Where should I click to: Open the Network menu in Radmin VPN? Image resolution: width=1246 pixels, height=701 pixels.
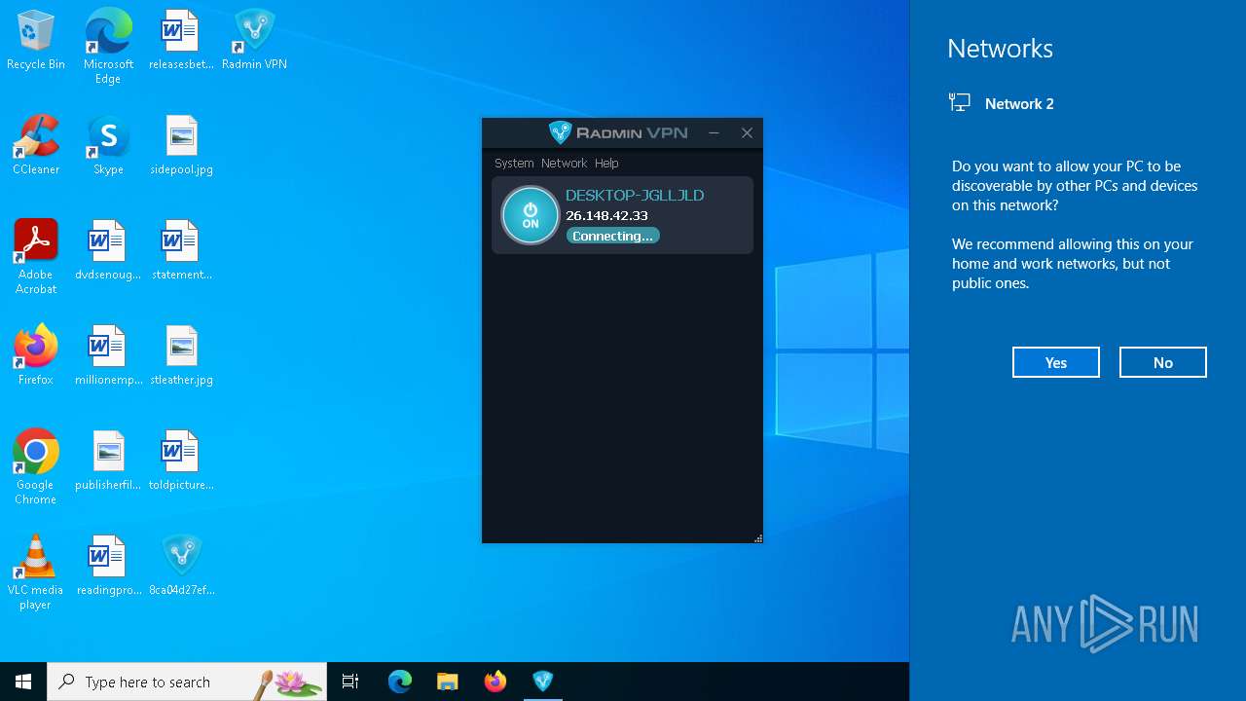point(565,164)
